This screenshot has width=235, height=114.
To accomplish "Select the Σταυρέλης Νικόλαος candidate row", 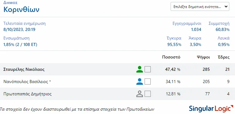I will point(117,69).
